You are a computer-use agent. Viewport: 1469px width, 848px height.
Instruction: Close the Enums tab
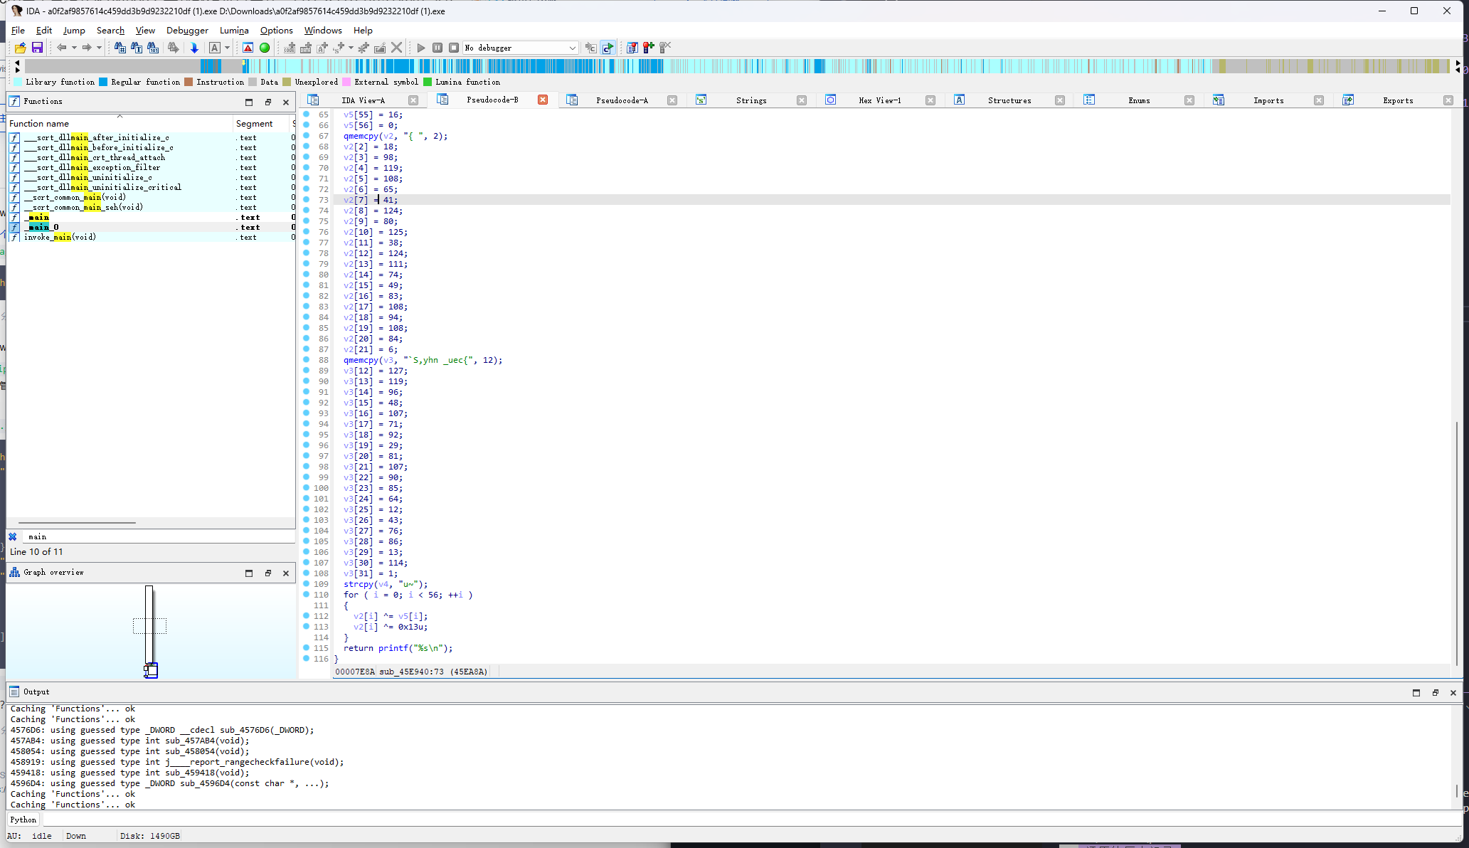pyautogui.click(x=1189, y=100)
